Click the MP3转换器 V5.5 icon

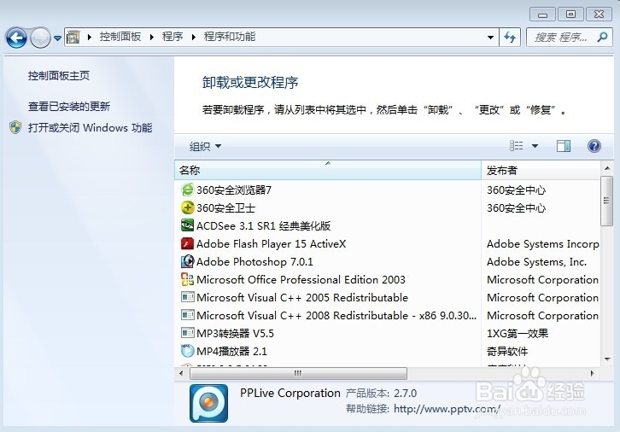(x=187, y=333)
